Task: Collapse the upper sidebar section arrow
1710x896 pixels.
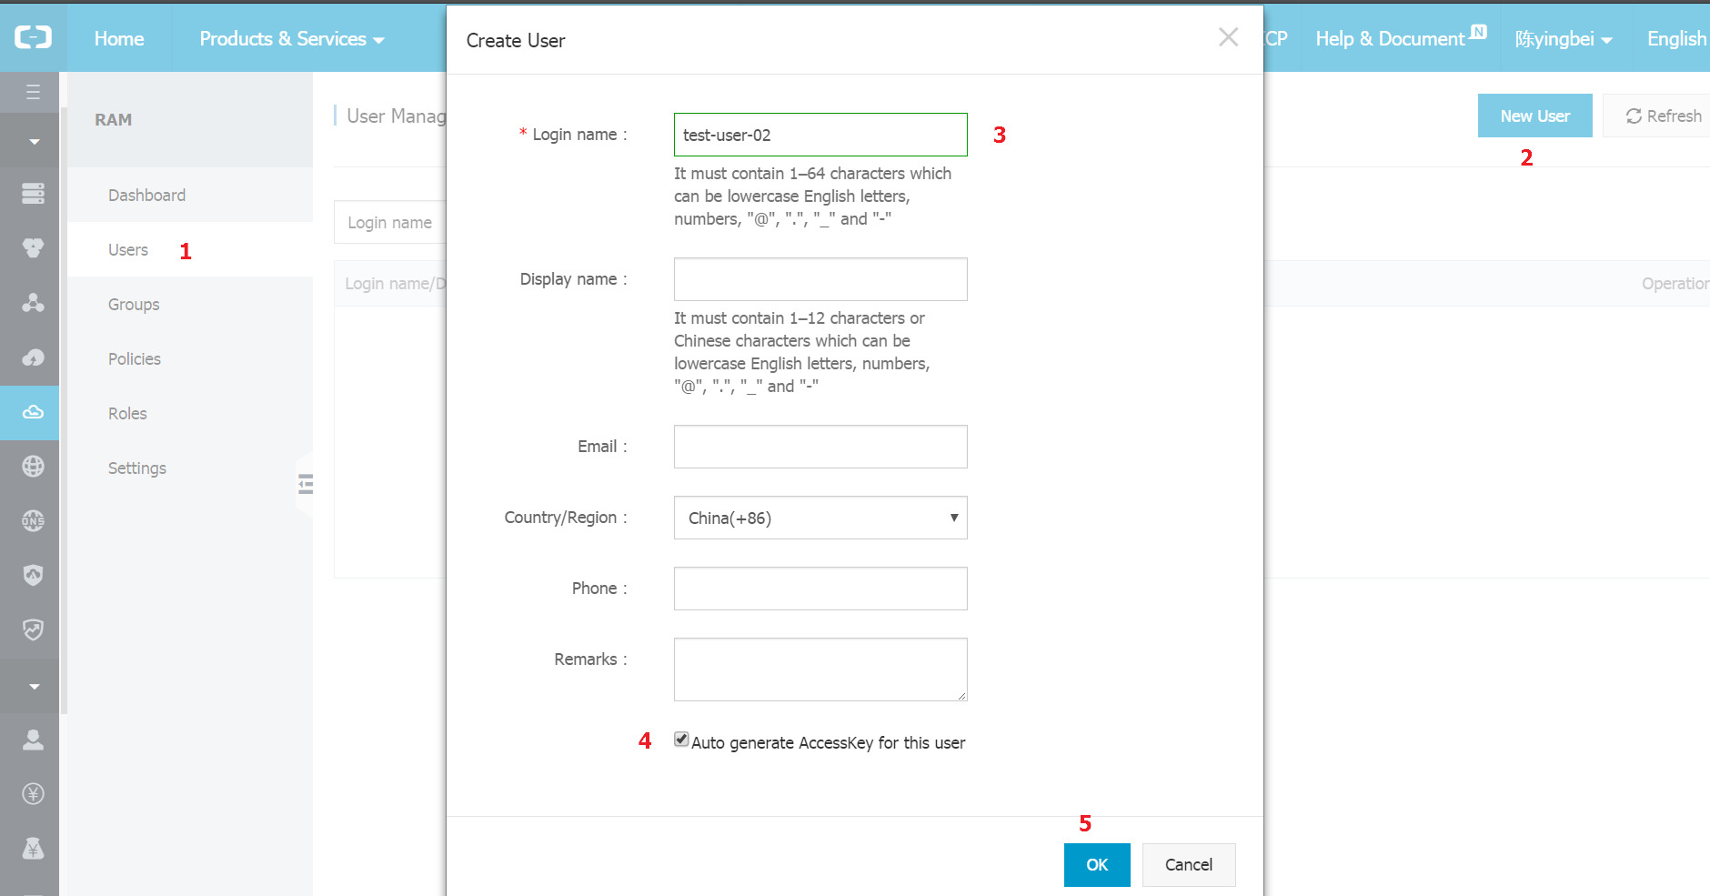Action: (x=34, y=141)
